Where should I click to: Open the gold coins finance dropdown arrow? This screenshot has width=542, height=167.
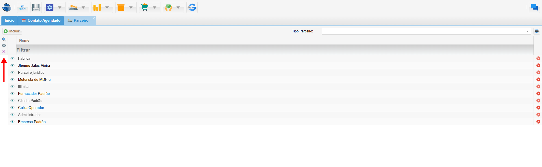pyautogui.click(x=107, y=7)
